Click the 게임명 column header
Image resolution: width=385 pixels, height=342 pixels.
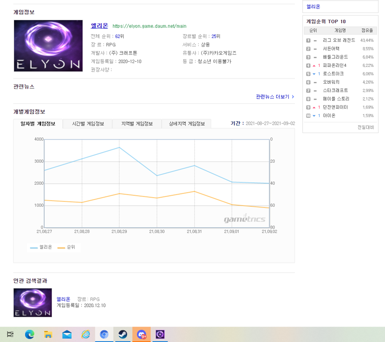(x=340, y=30)
